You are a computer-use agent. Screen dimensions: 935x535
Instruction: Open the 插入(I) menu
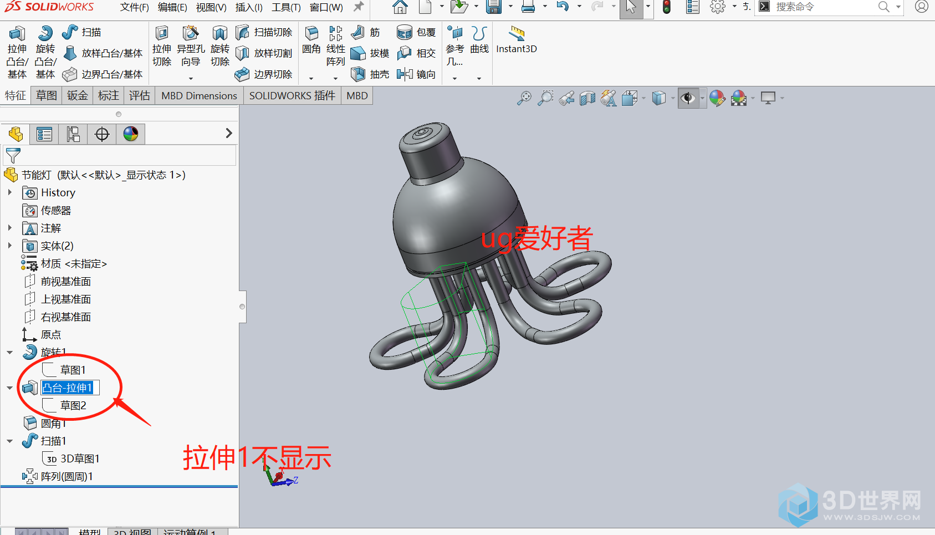tap(249, 7)
